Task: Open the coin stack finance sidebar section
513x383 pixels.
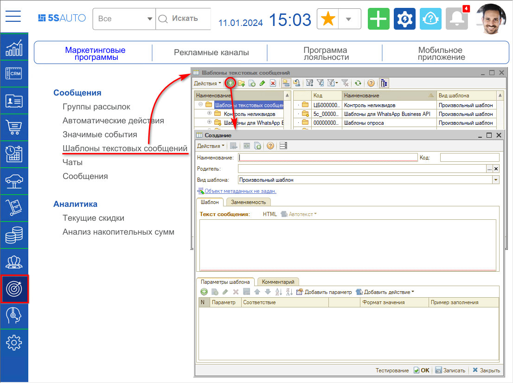Action: click(14, 235)
